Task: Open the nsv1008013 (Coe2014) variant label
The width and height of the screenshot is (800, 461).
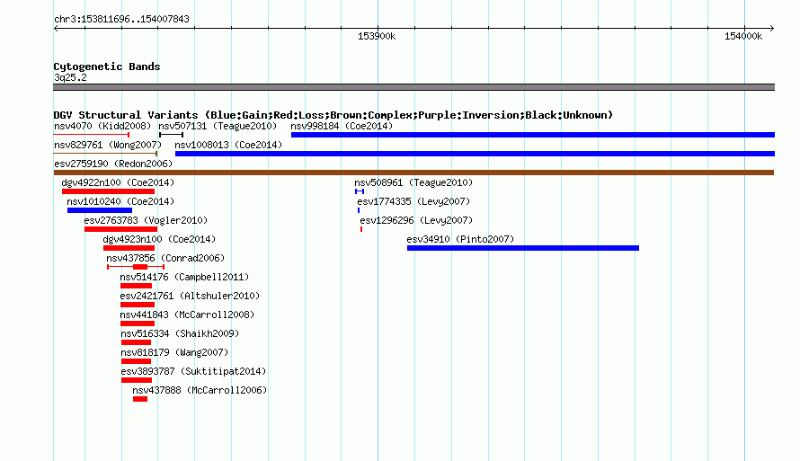Action: [x=228, y=145]
